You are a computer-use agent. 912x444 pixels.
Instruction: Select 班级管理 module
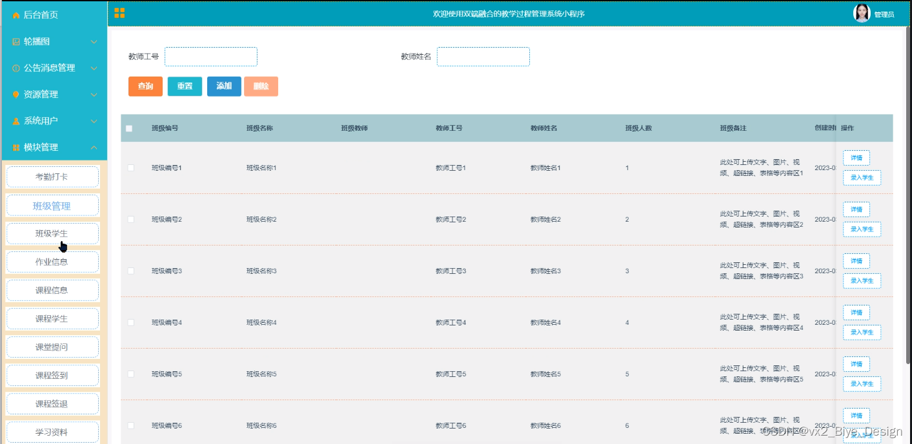[x=52, y=206]
